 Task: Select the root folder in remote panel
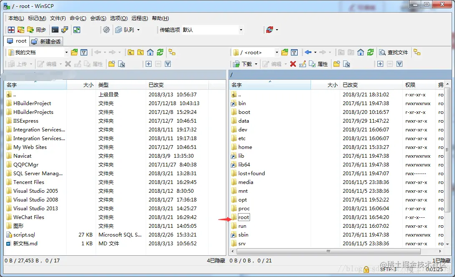coord(244,217)
